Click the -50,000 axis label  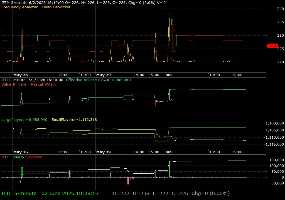click(x=276, y=183)
